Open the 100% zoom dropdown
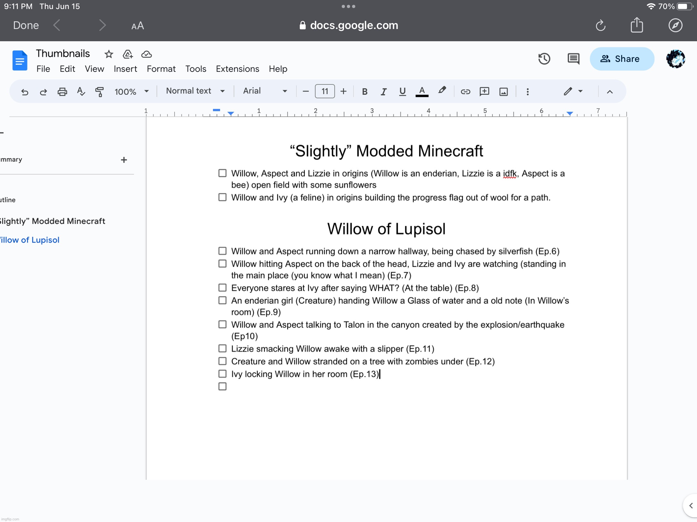The image size is (697, 522). pyautogui.click(x=132, y=92)
